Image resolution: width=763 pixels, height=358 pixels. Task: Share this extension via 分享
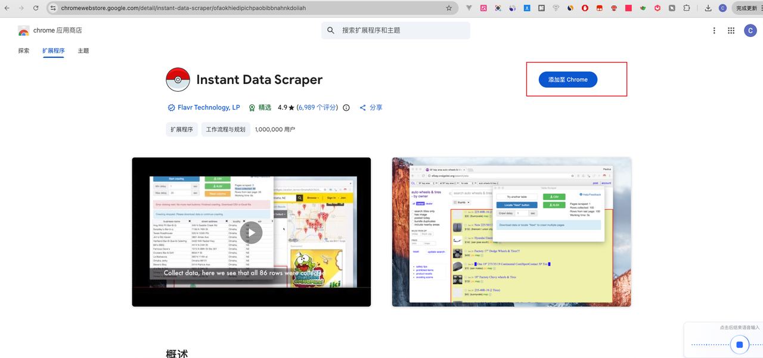(x=371, y=108)
